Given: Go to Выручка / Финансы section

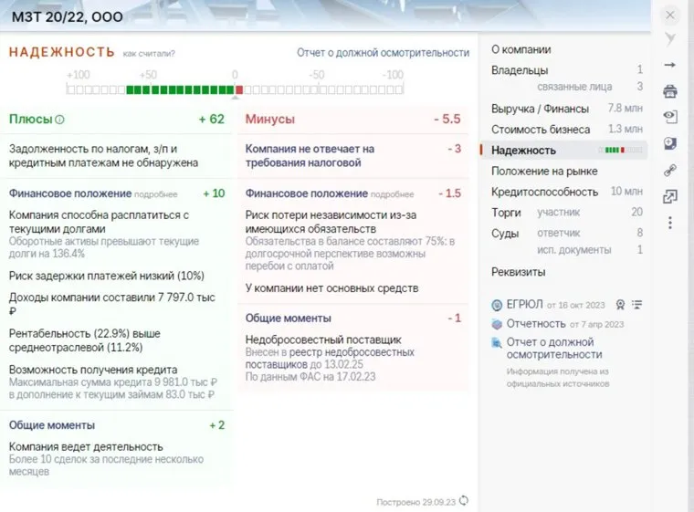Looking at the screenshot, I should (x=538, y=109).
